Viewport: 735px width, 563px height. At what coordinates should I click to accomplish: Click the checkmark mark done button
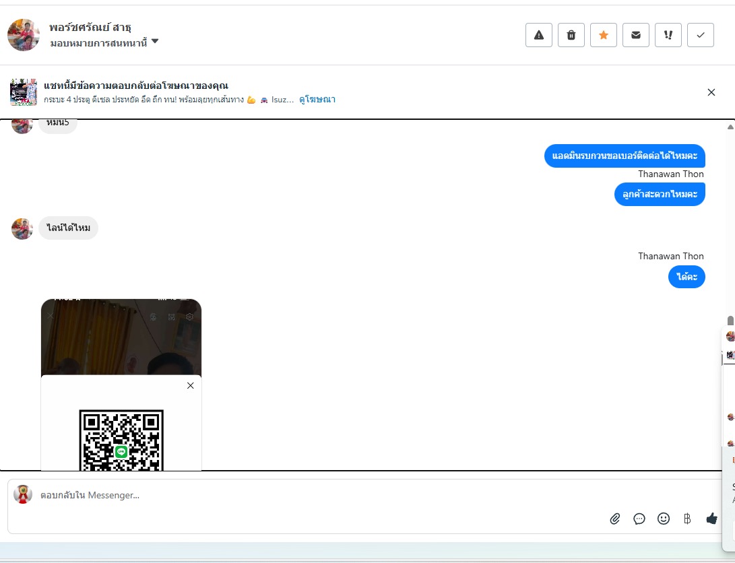[701, 35]
